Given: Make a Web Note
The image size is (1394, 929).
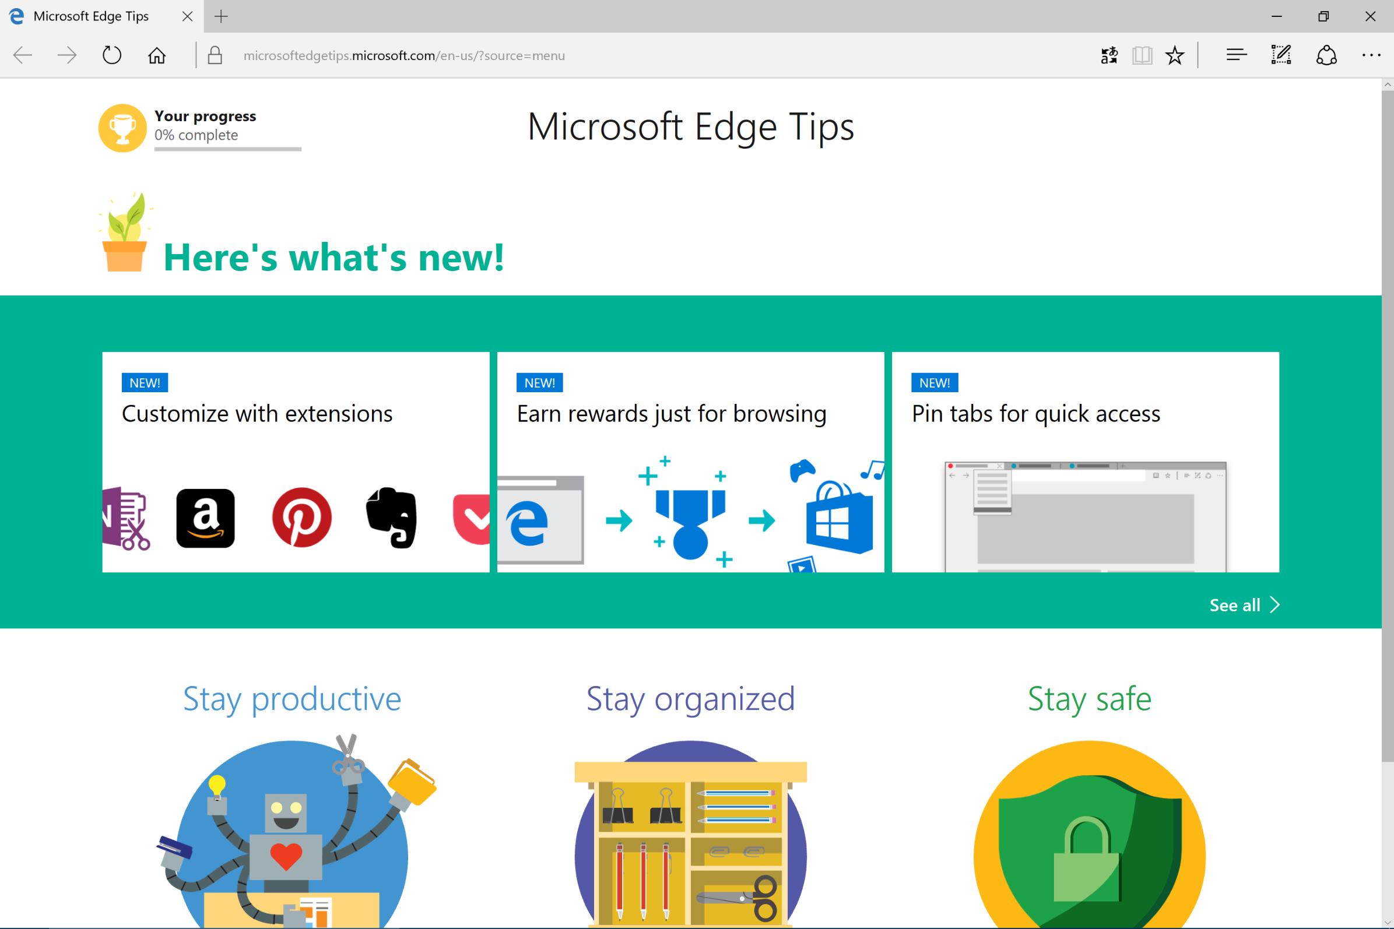Looking at the screenshot, I should pos(1281,55).
